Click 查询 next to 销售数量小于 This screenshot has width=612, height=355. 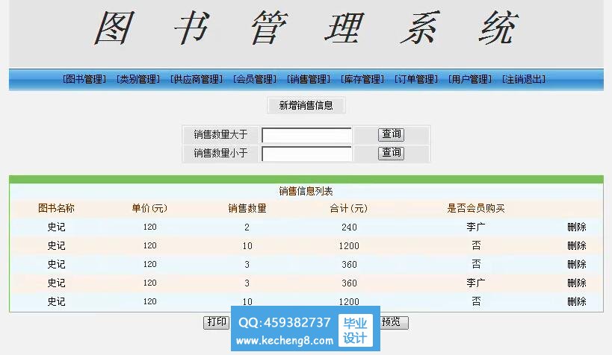[391, 153]
